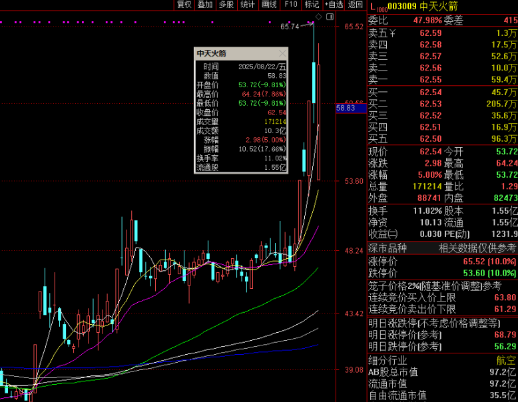Select the 卖五 price 62.59
The image size is (518, 402).
[x=431, y=33]
